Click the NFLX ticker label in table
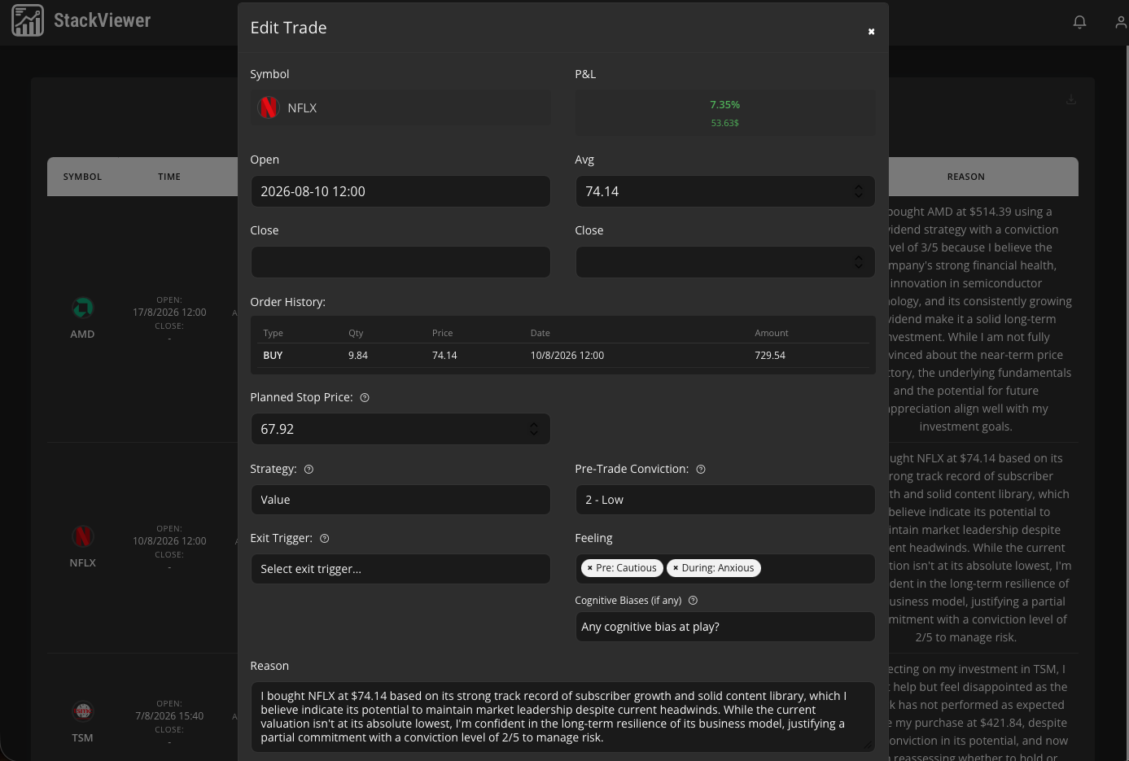Screen dimensions: 1129x761 tap(82, 563)
